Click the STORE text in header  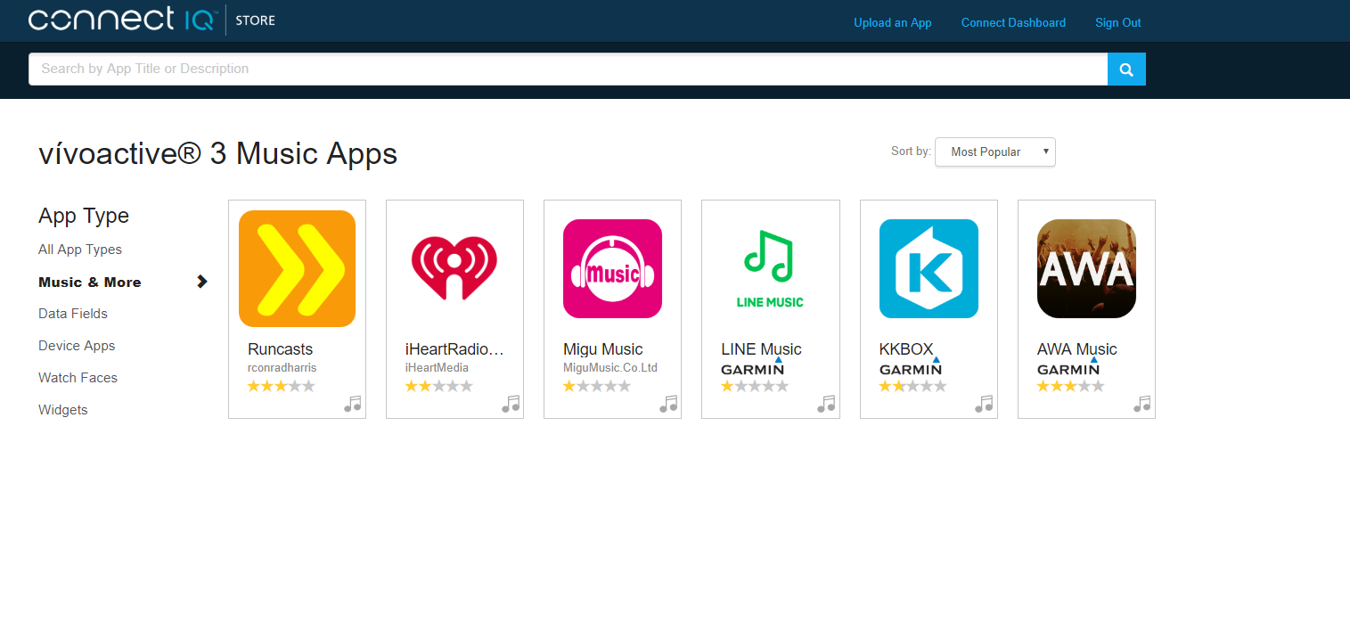(256, 20)
